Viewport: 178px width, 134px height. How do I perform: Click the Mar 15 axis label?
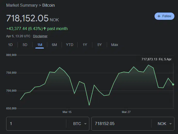pyautogui.click(x=67, y=112)
